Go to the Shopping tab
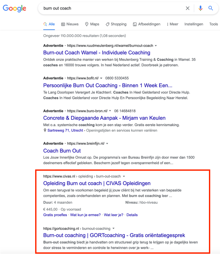 click(x=116, y=24)
